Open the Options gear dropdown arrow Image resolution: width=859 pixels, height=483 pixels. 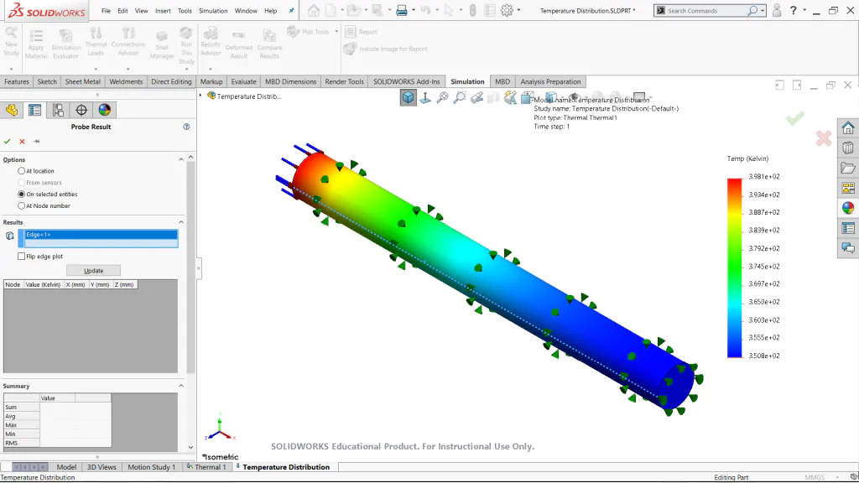(518, 10)
